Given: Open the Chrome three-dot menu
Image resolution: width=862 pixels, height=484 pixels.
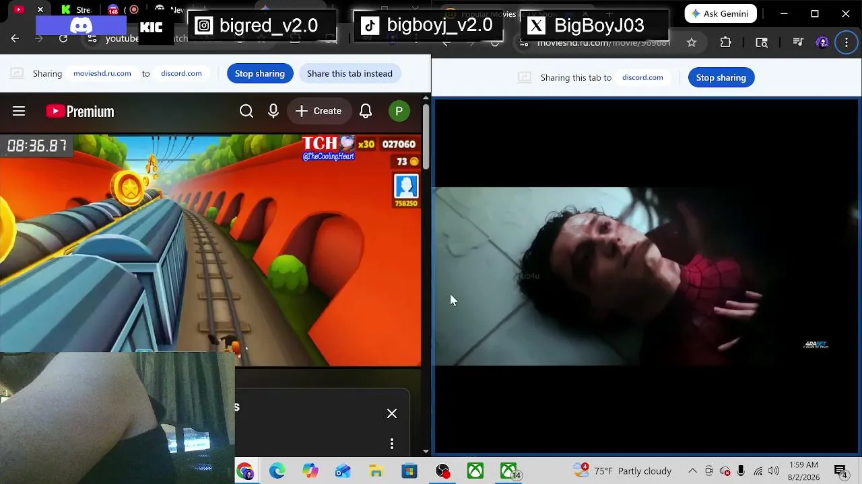Looking at the screenshot, I should point(847,42).
